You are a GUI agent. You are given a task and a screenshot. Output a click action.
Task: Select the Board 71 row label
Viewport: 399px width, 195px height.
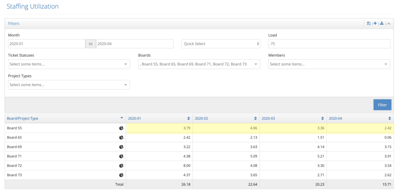14,156
